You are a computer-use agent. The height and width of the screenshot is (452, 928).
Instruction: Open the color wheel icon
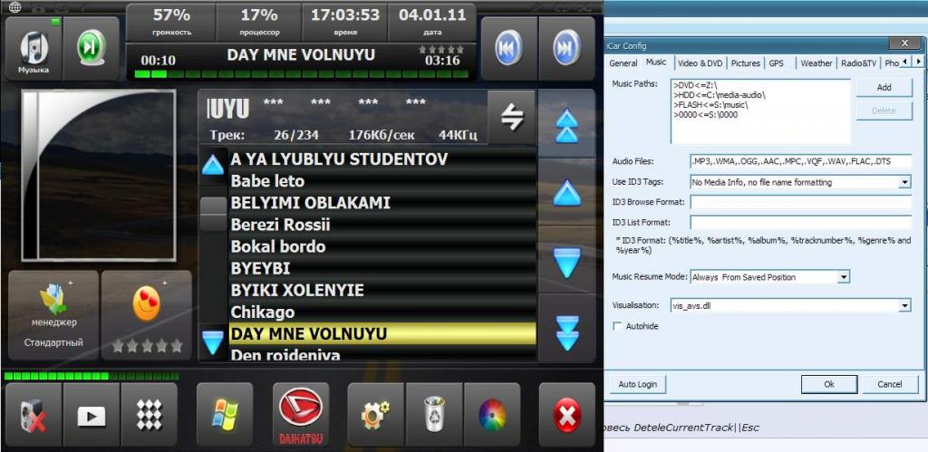click(x=491, y=416)
